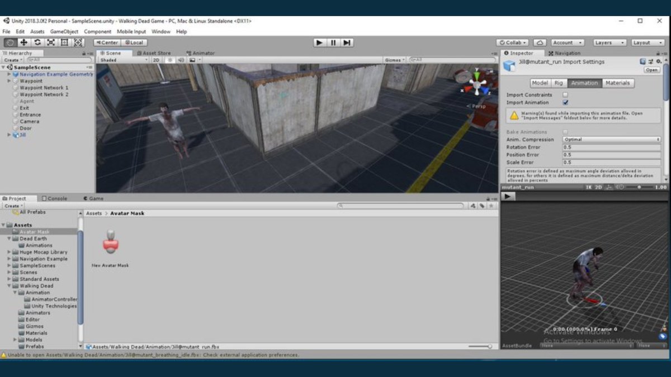Screen dimensions: 671x377
Task: Open the Shaded draw mode dropdown
Action: coord(124,60)
